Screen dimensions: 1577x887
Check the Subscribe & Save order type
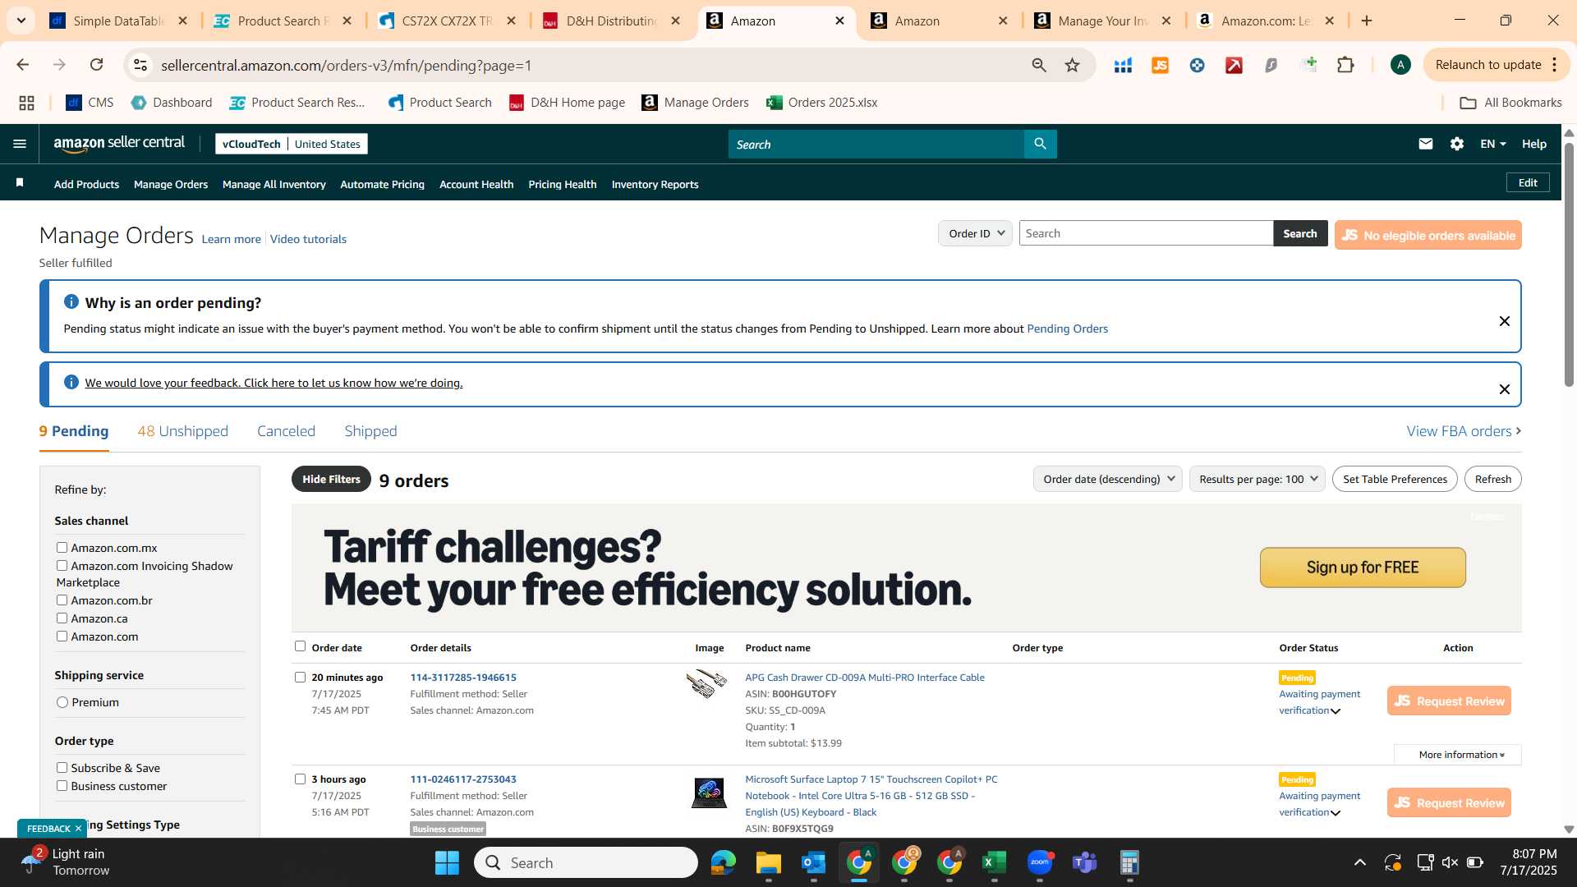point(62,768)
